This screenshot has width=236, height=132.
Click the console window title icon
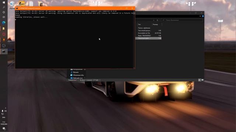click(x=17, y=8)
